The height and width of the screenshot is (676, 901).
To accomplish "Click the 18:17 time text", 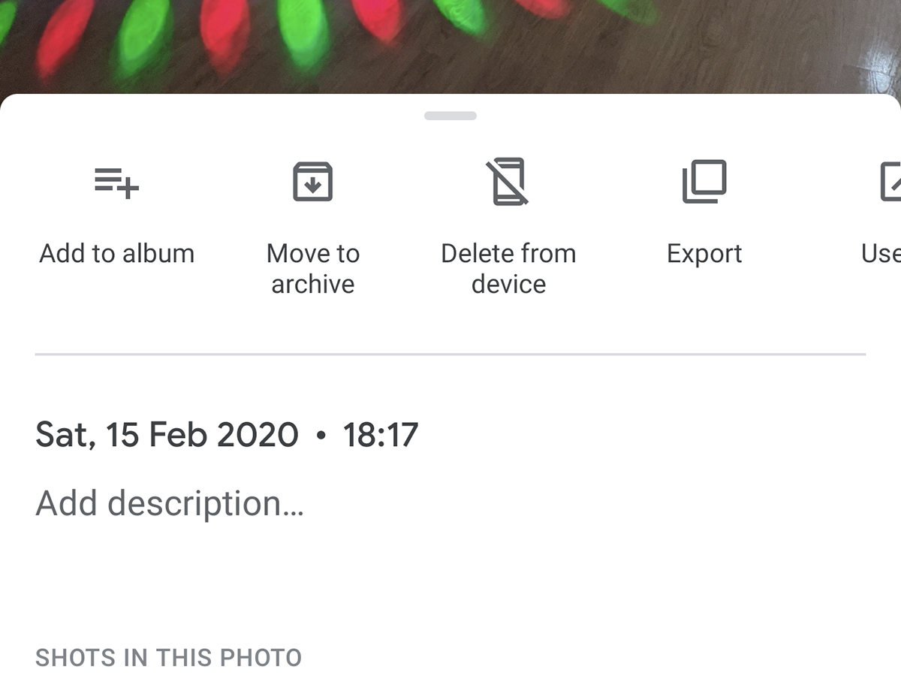I will (x=380, y=435).
